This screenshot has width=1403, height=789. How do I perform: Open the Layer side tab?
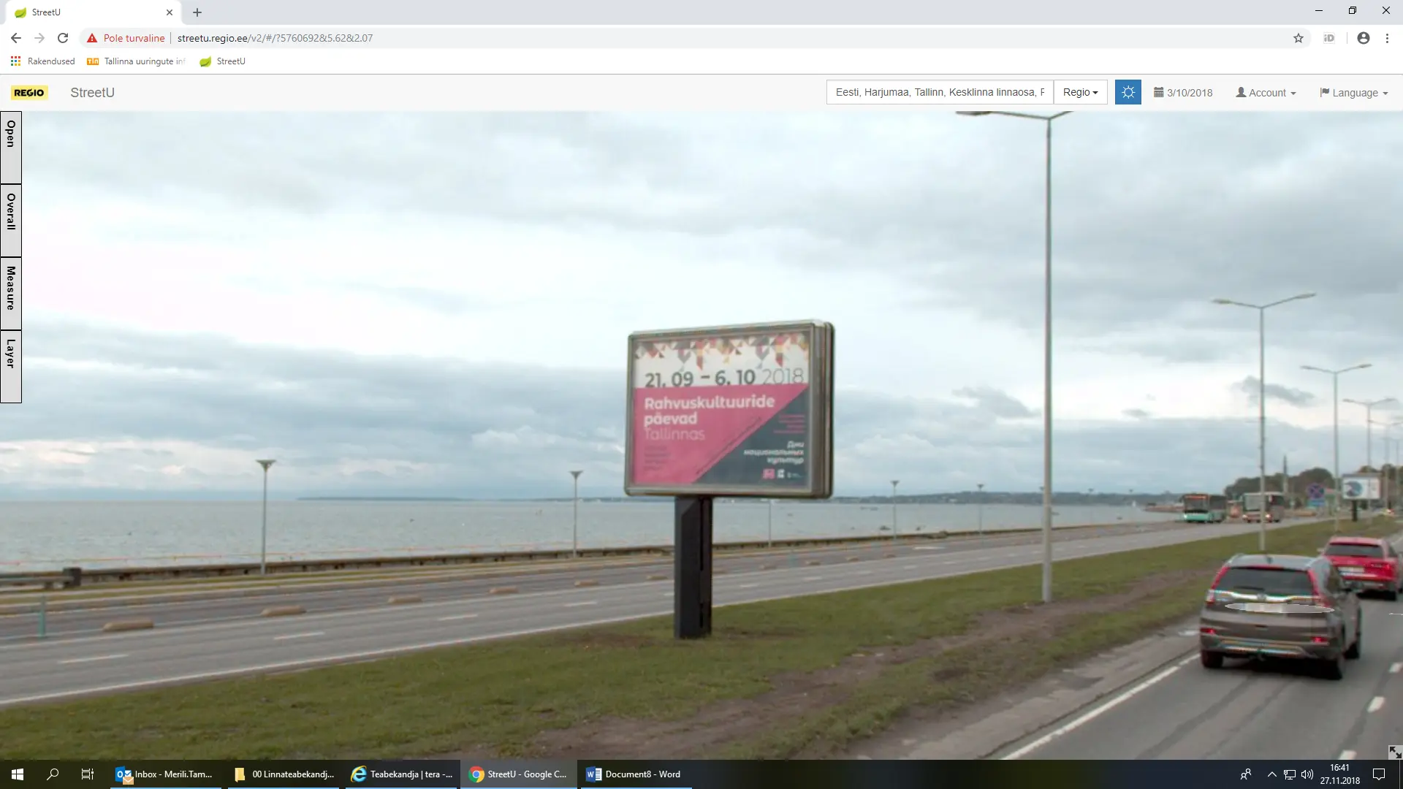11,365
